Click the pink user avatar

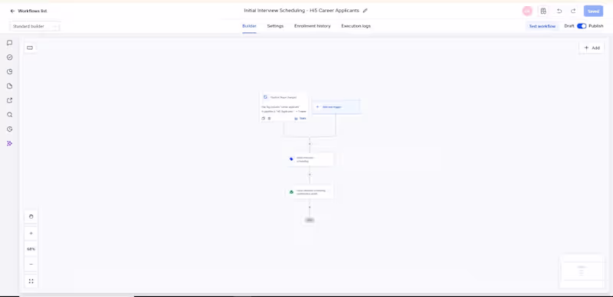point(527,11)
